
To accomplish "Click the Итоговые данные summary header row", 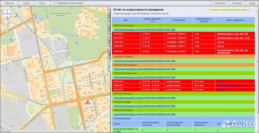I will [183, 118].
